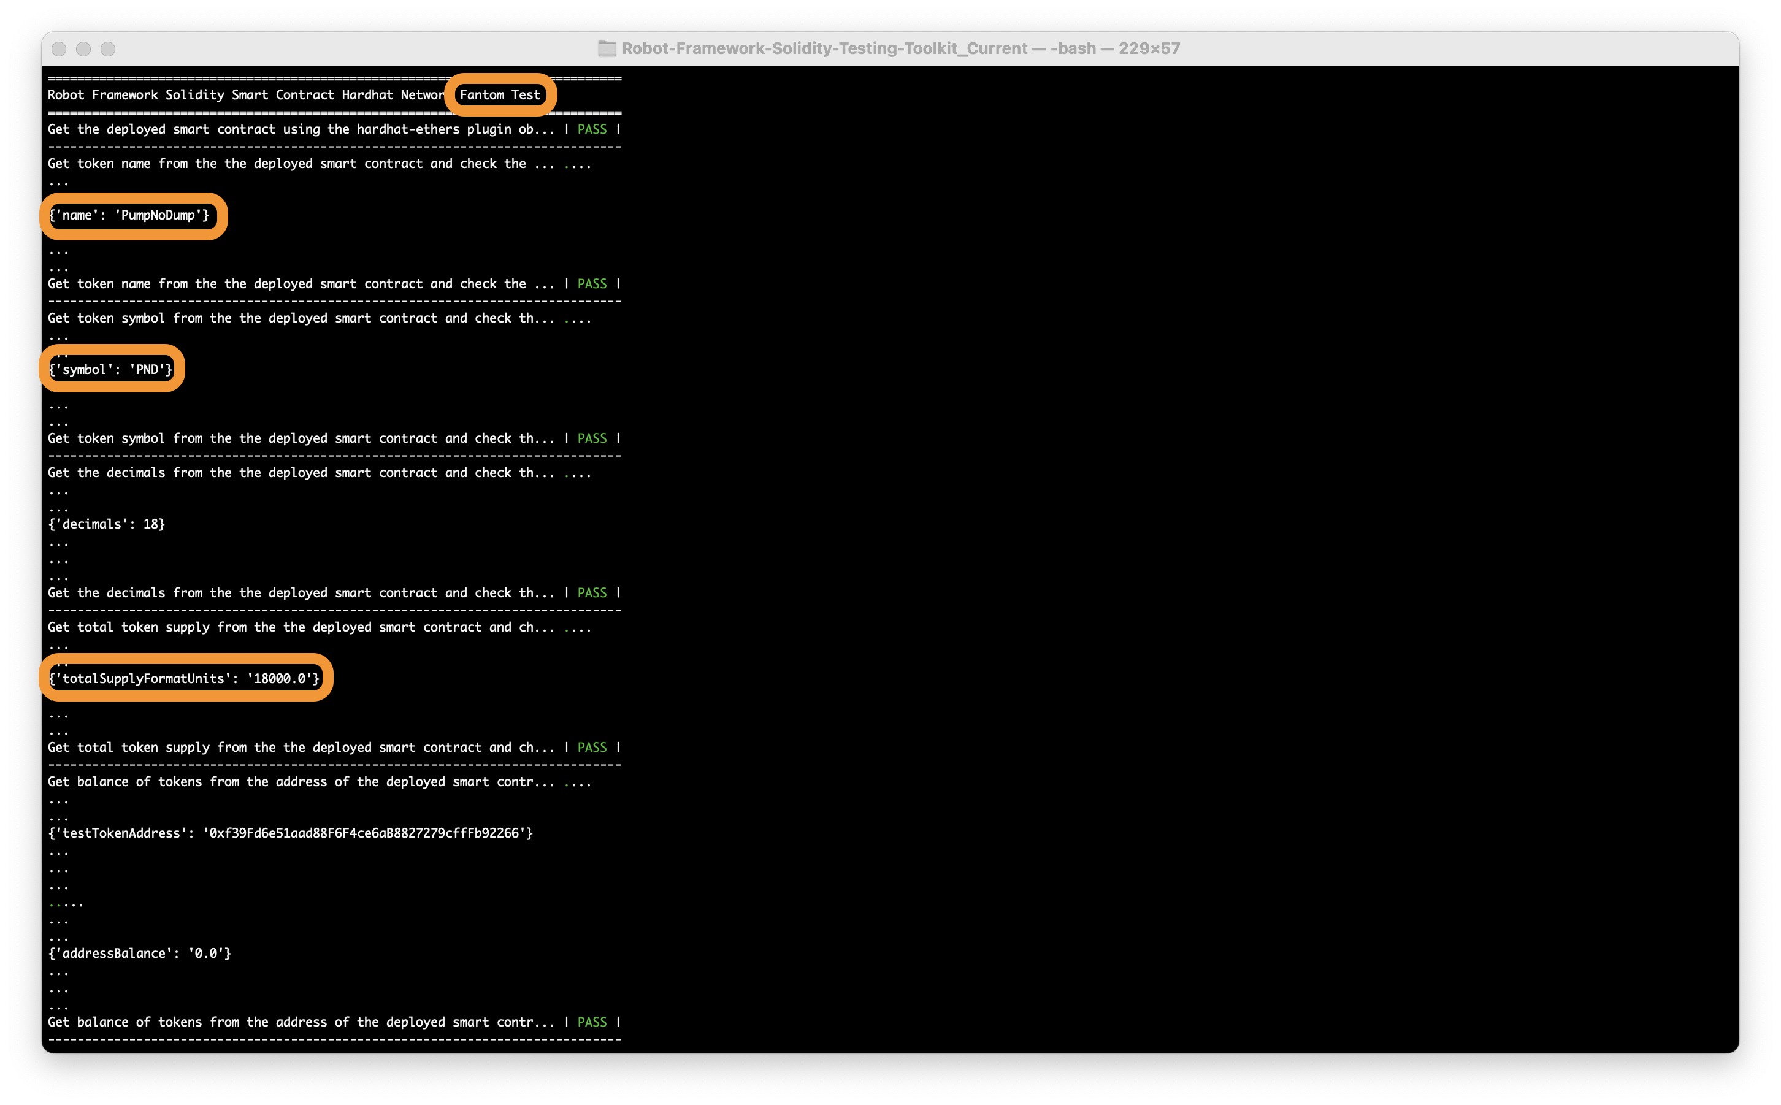The width and height of the screenshot is (1781, 1105).
Task: Click PASS next to the token name test
Action: 592,283
